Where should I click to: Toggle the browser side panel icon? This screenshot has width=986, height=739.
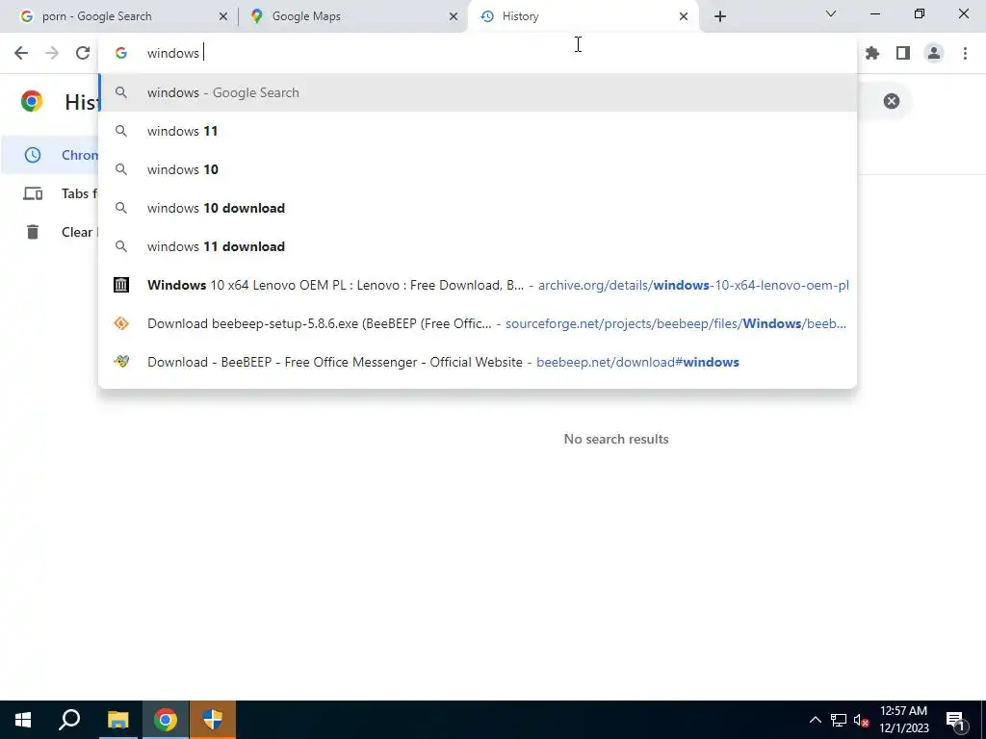[x=903, y=54]
